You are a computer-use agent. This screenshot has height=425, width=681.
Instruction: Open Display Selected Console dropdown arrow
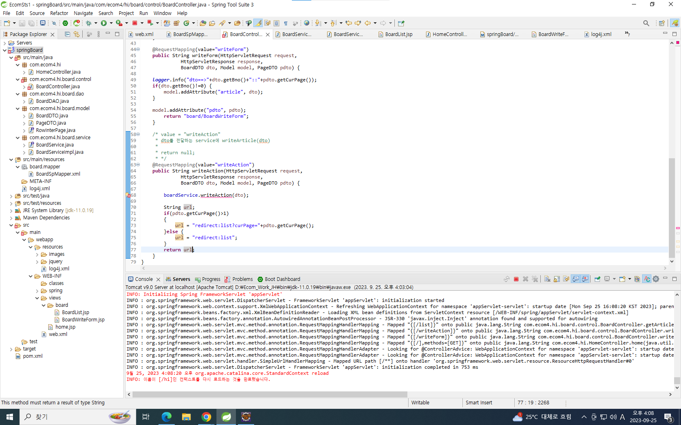point(614,279)
